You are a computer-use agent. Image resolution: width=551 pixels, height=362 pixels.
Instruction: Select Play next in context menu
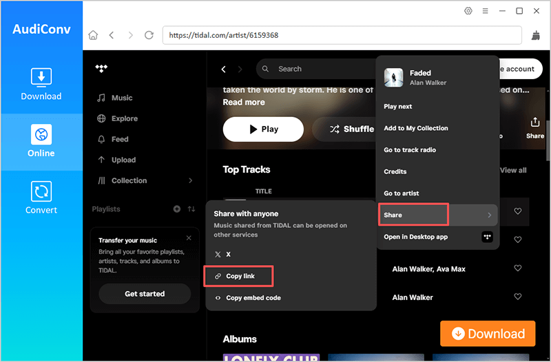point(398,107)
